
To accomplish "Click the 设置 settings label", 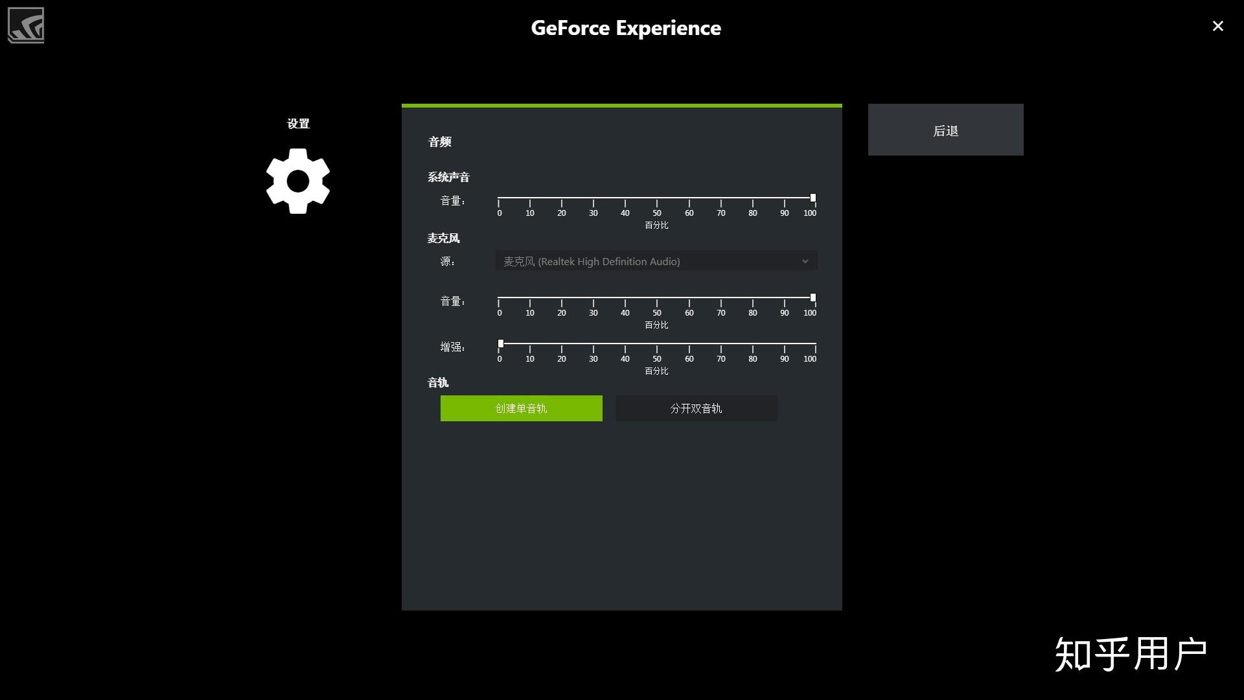I will coord(298,124).
